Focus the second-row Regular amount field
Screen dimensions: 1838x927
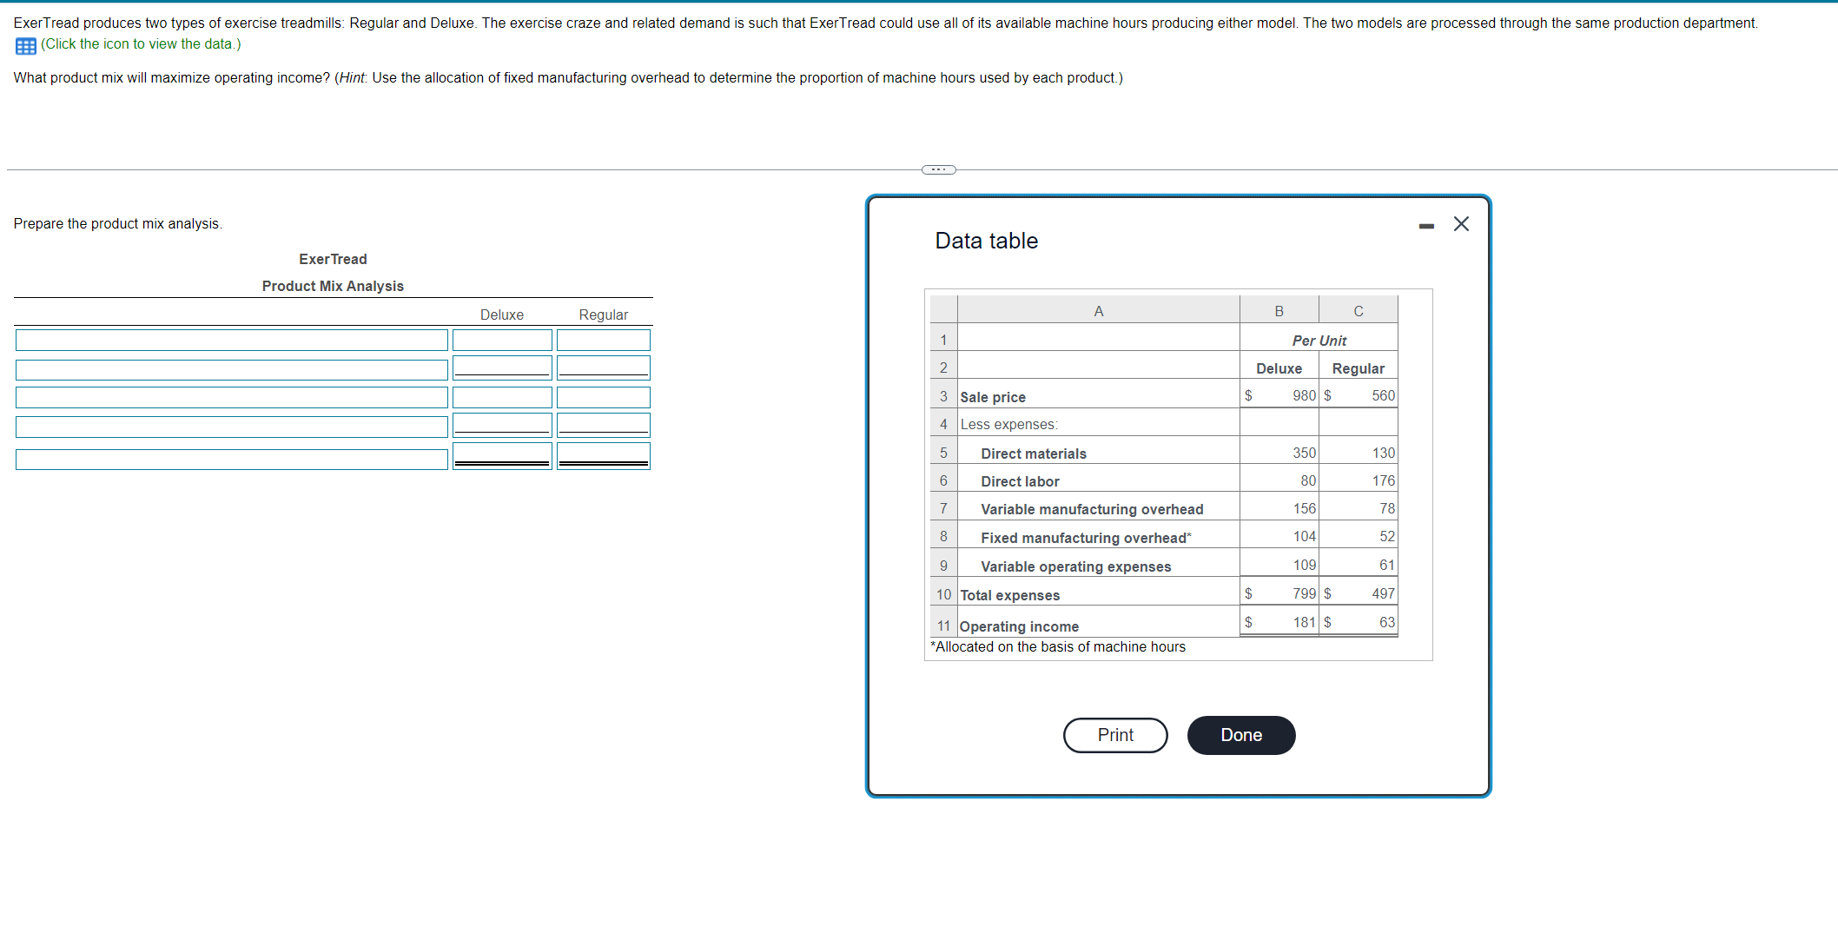pos(604,367)
